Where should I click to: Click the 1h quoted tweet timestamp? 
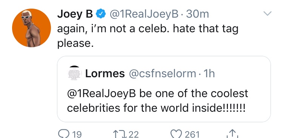tap(209, 73)
